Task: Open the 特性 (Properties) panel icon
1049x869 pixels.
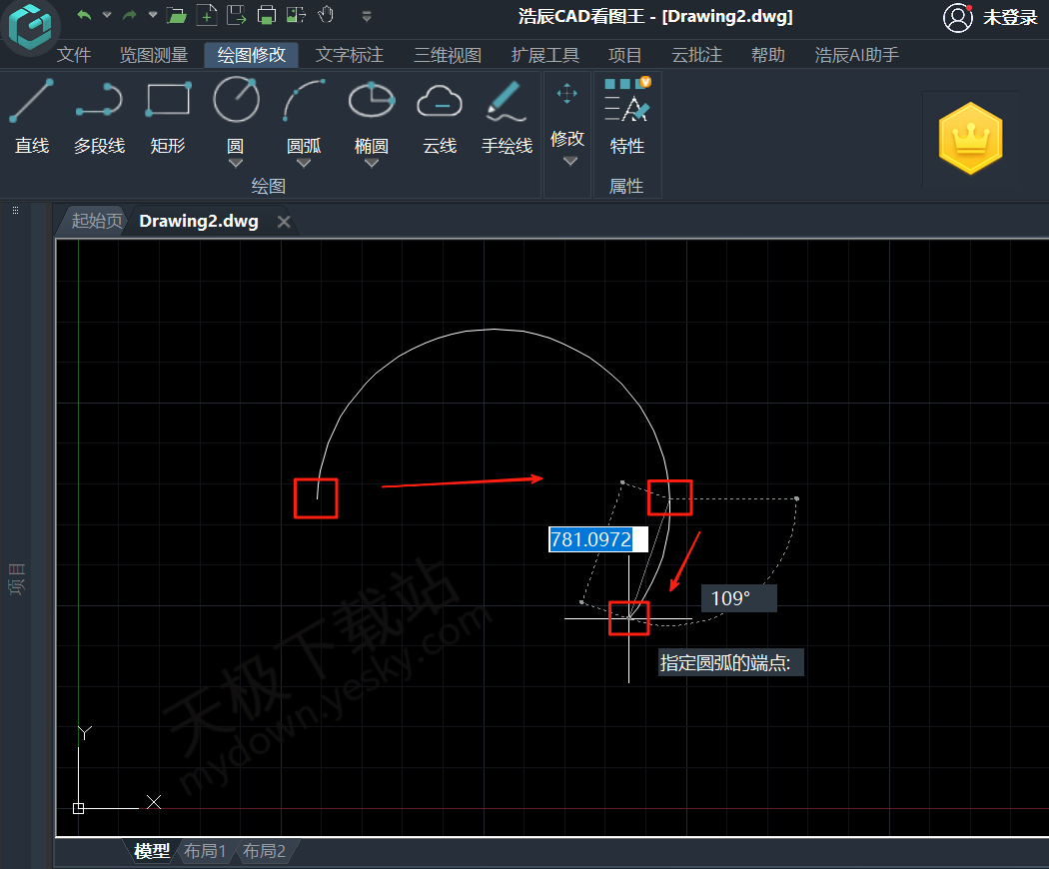Action: tap(627, 115)
